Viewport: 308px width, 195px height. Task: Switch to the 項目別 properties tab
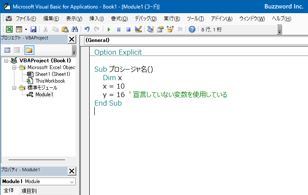[x=29, y=191]
